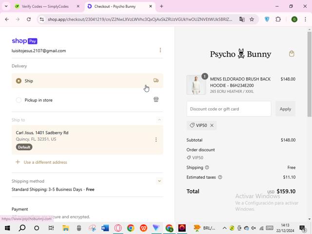Viewport: 312px width, 234px height.
Task: Click the store icon in Pickup row
Action: (156, 99)
